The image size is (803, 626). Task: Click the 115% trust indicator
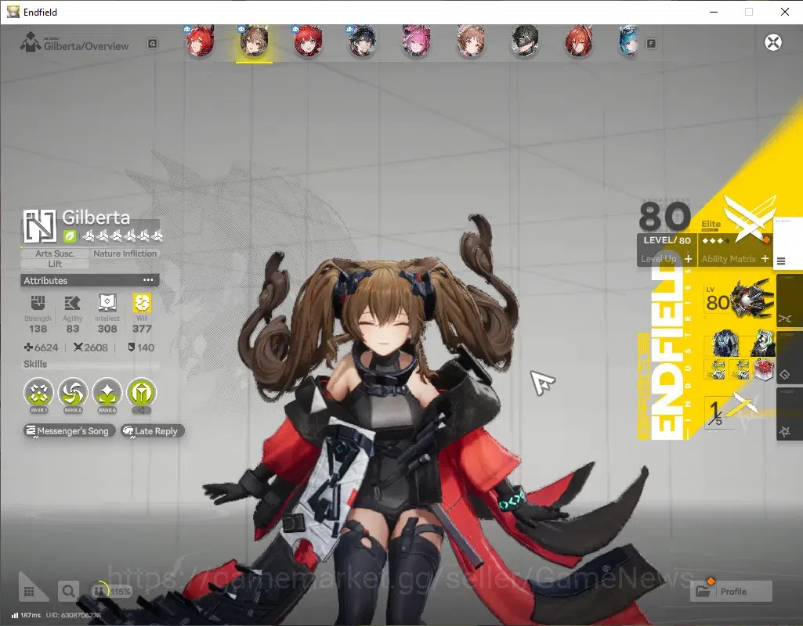(111, 592)
